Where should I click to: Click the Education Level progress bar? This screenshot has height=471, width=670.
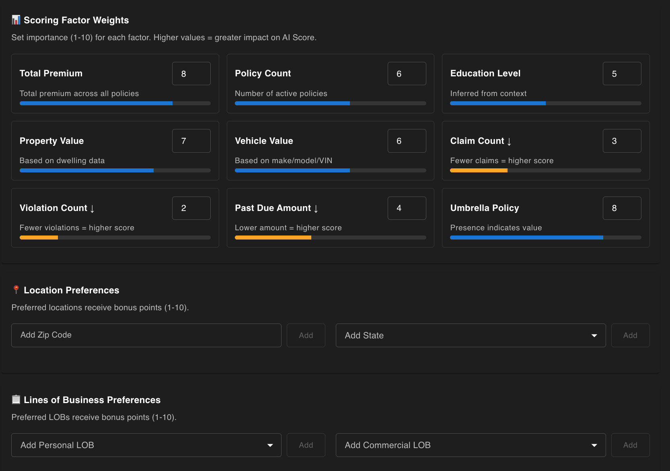click(x=546, y=103)
